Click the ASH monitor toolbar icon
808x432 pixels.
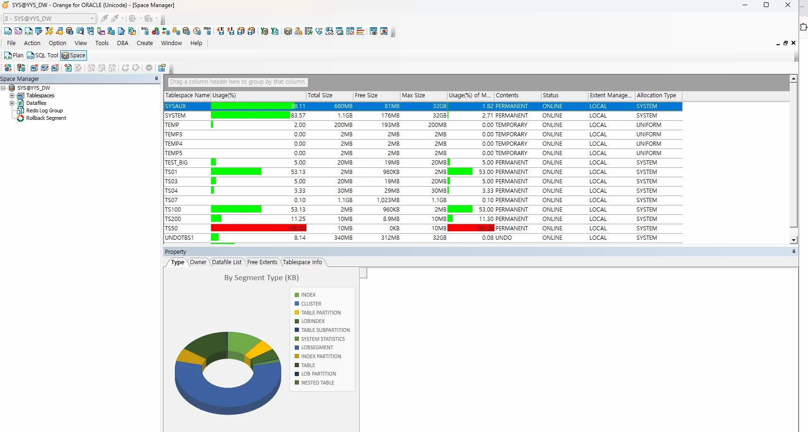pos(207,31)
